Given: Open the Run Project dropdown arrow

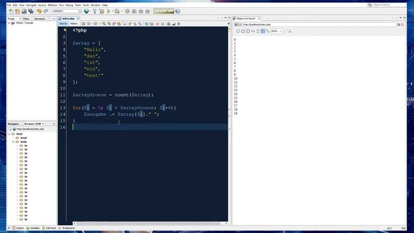Looking at the screenshot, I should [113, 11].
